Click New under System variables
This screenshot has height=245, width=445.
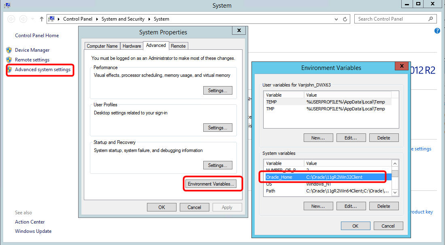click(318, 206)
